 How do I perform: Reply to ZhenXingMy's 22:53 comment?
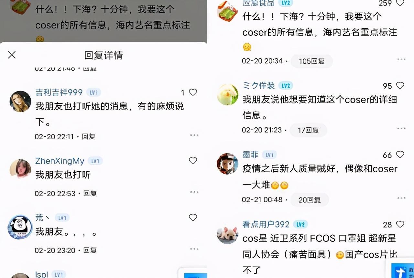[90, 193]
